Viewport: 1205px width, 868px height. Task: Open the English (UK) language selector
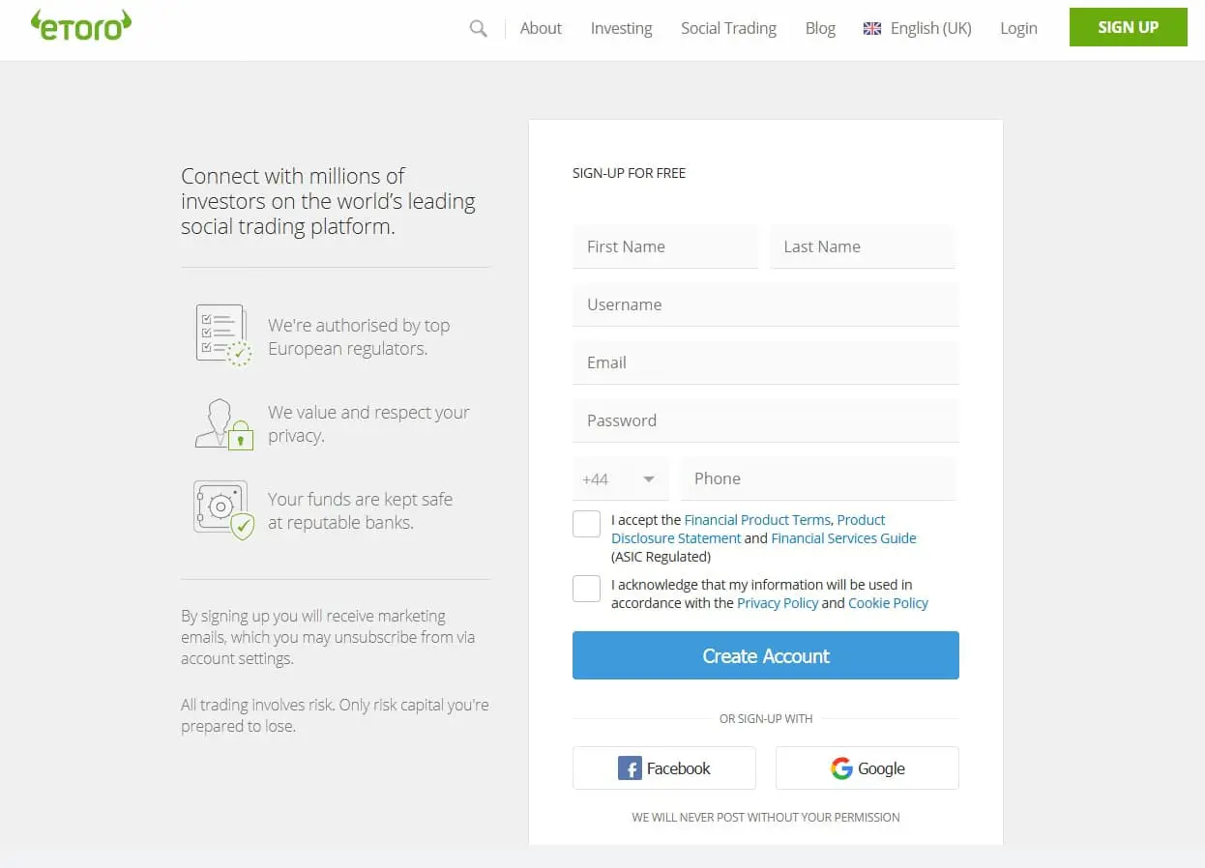(x=926, y=28)
